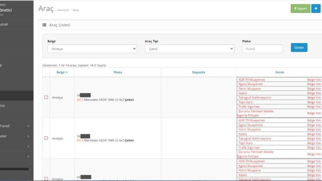Click Antalya cell in 2013 vehicle row
Screen dimensions: 322x181
coord(57,98)
